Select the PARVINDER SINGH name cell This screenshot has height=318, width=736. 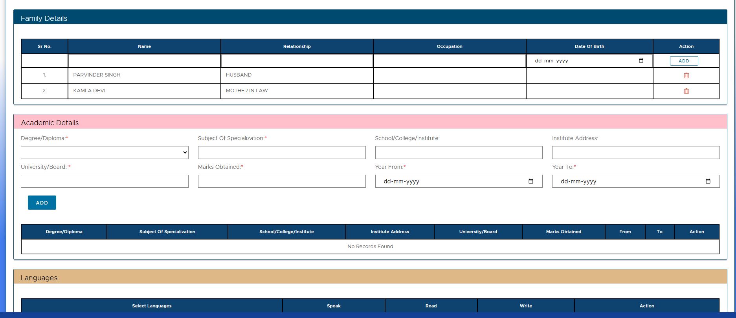coord(144,75)
